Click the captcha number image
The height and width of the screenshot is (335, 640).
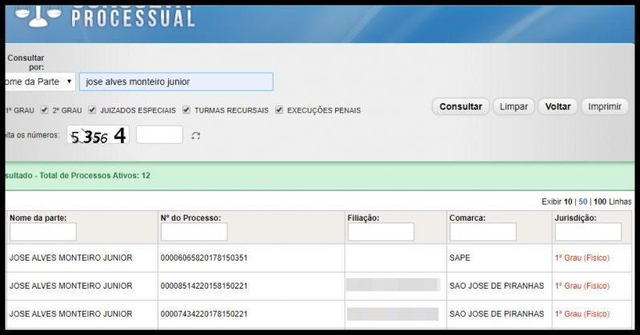pyautogui.click(x=99, y=136)
